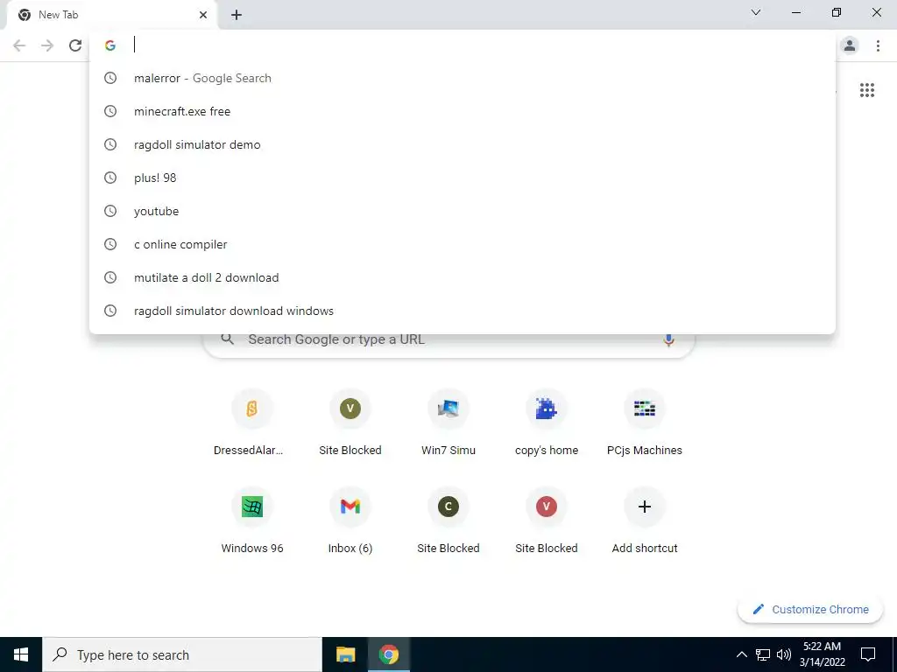Click the Add shortcut button
The width and height of the screenshot is (897, 672).
click(645, 521)
